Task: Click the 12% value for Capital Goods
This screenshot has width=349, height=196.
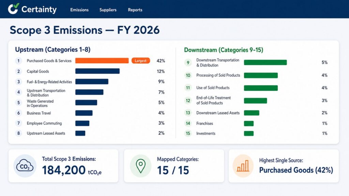Action: (161, 71)
